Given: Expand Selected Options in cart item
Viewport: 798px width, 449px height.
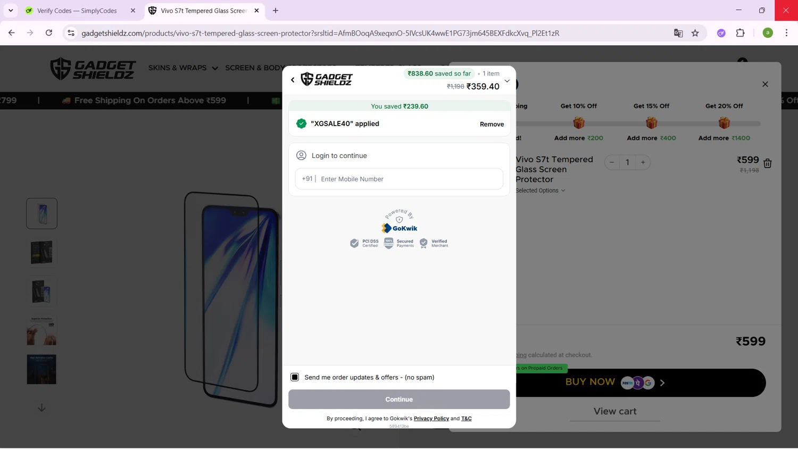Looking at the screenshot, I should pos(541,190).
